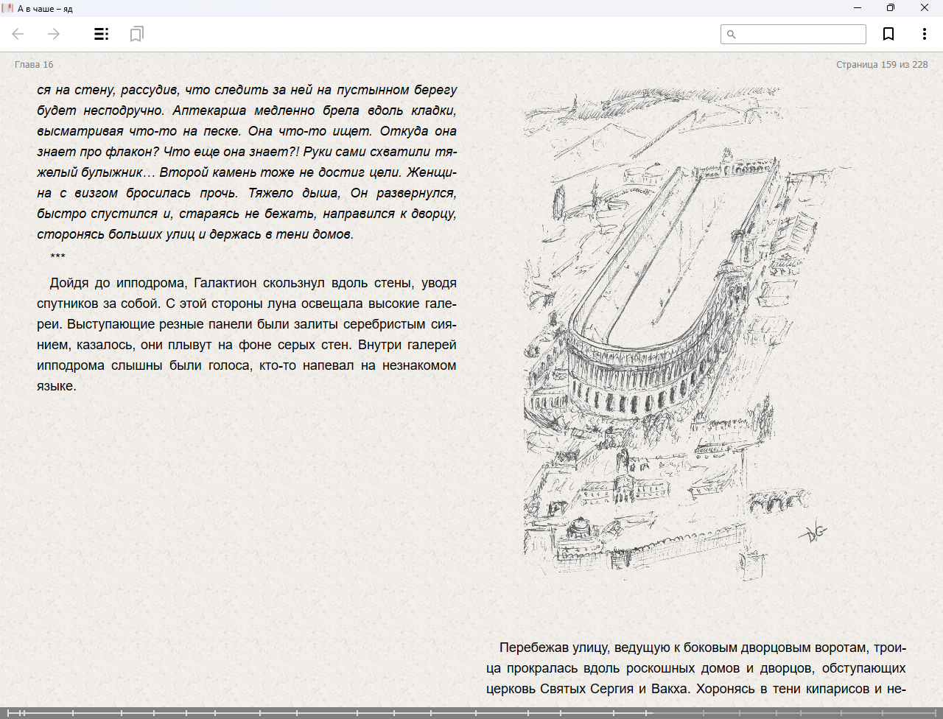Click the magnifier icon in search box

click(x=732, y=35)
